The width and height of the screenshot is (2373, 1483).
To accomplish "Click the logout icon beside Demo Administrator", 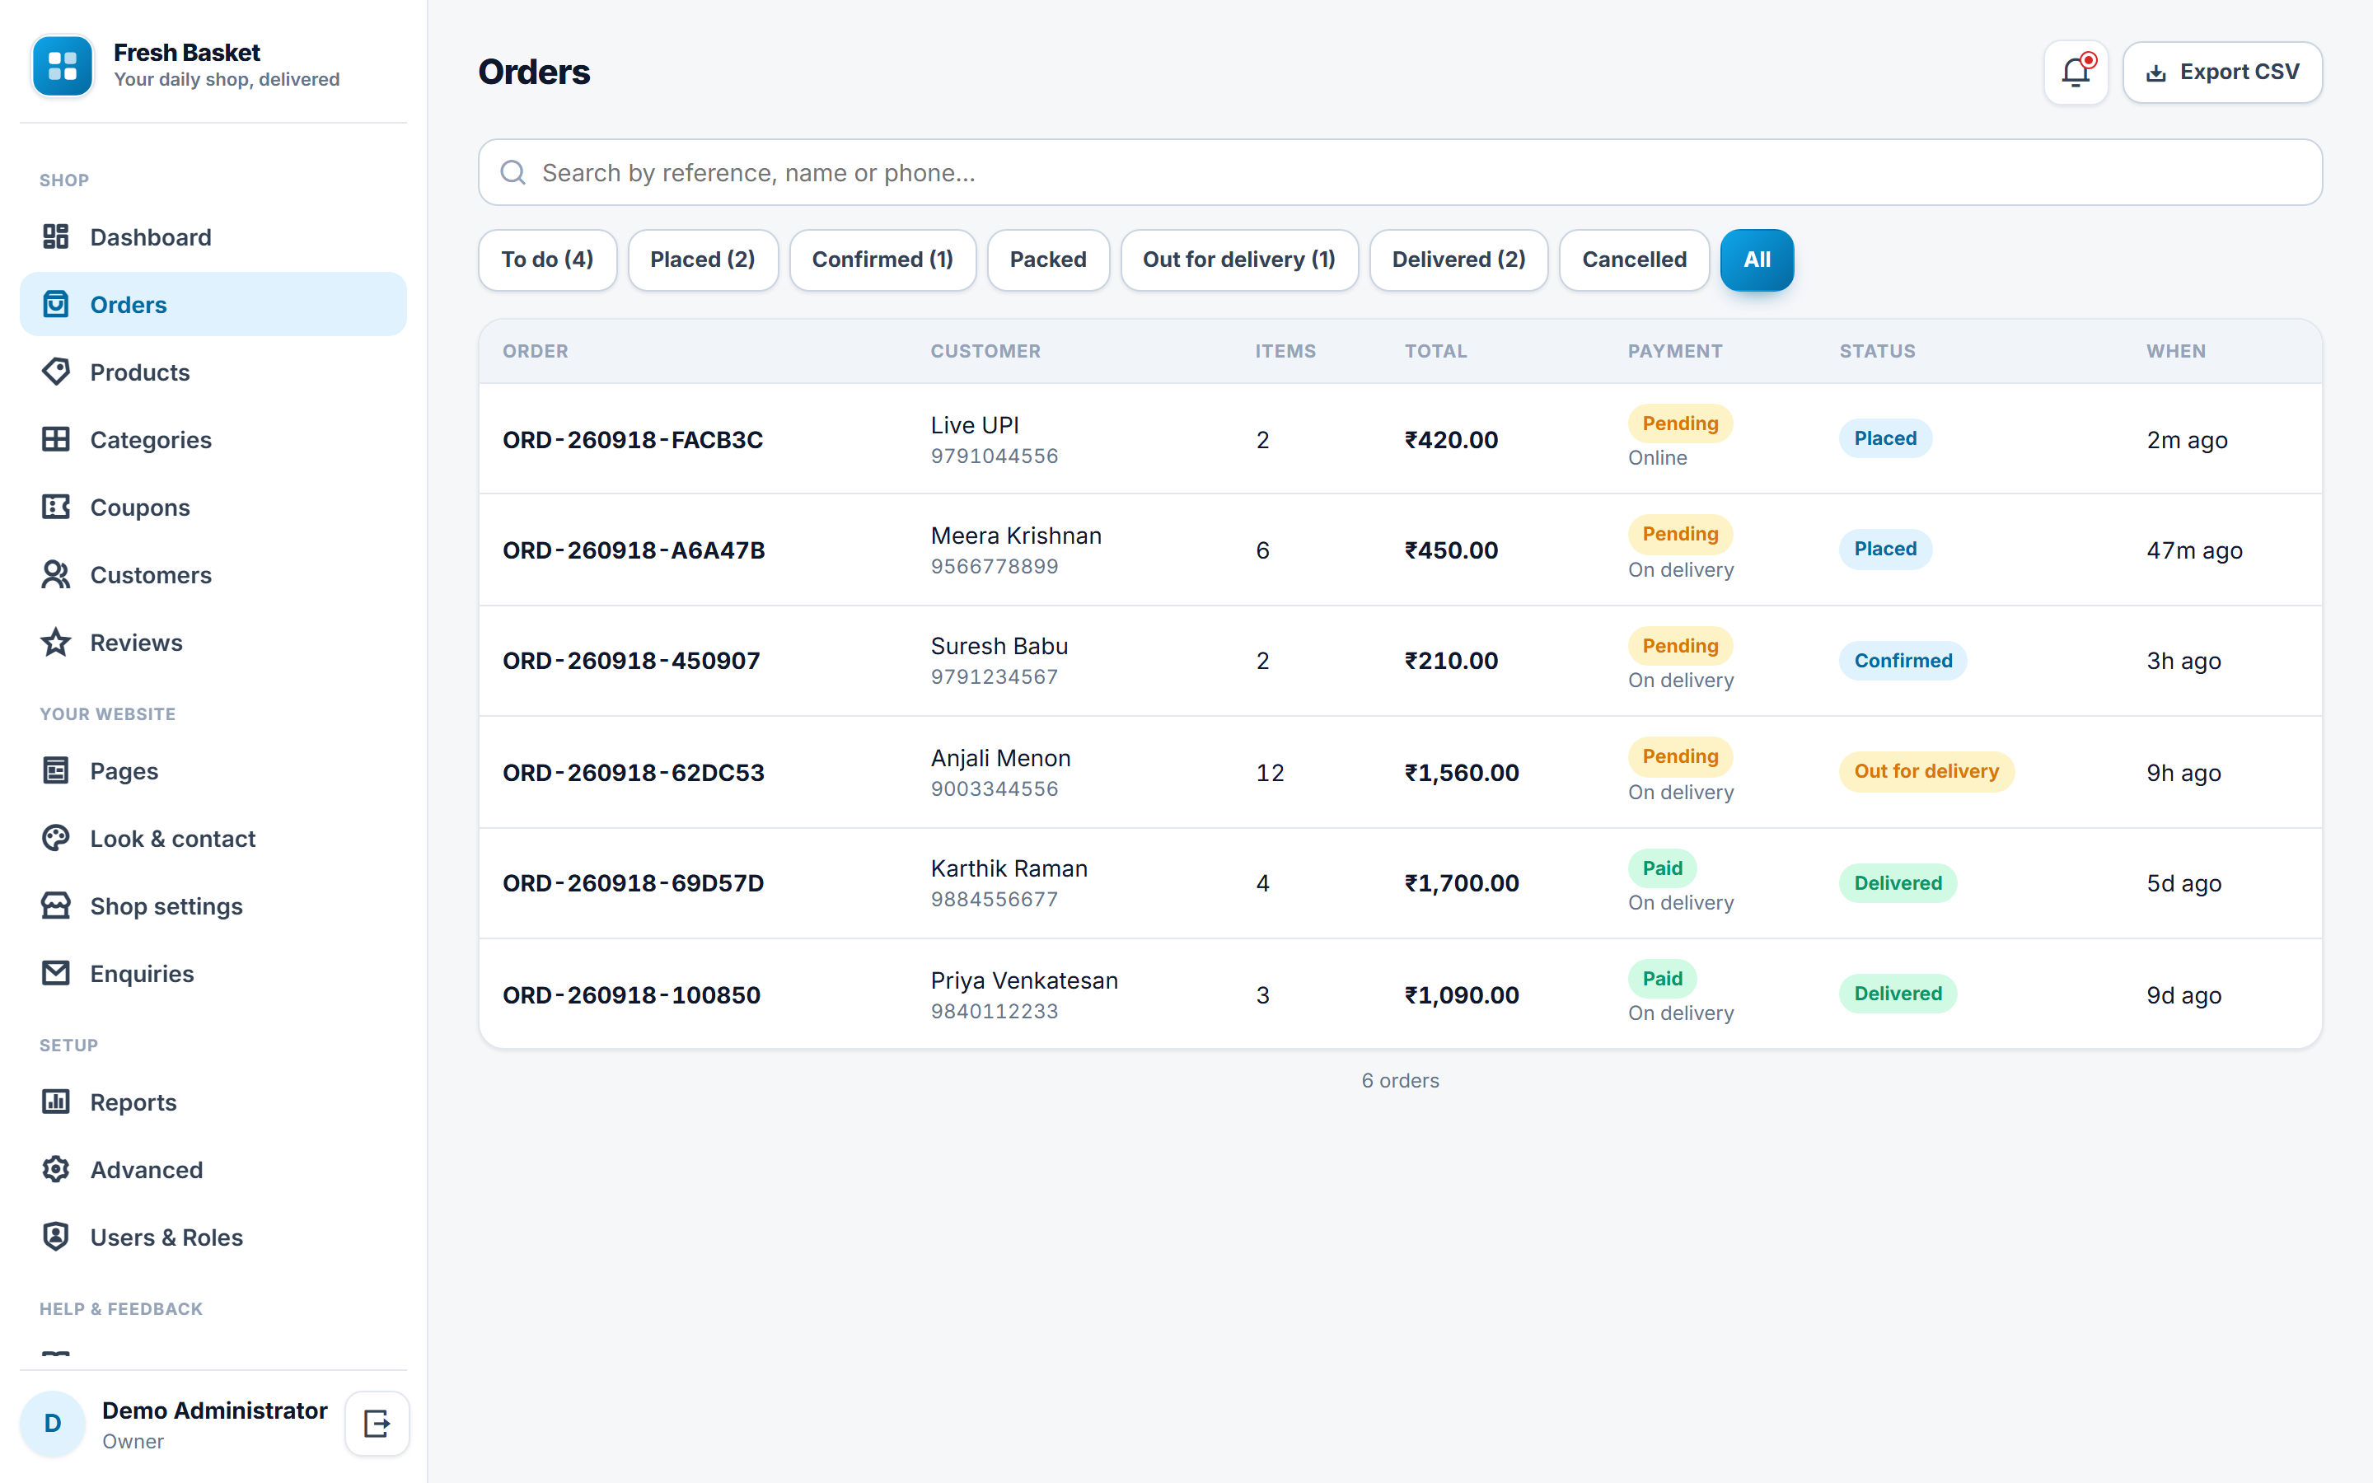I will (x=377, y=1423).
